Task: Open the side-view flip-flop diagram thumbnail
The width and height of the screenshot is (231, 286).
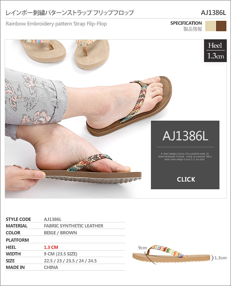Action: point(171,254)
